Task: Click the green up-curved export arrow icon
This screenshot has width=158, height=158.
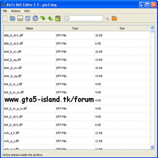Action: click(x=50, y=18)
